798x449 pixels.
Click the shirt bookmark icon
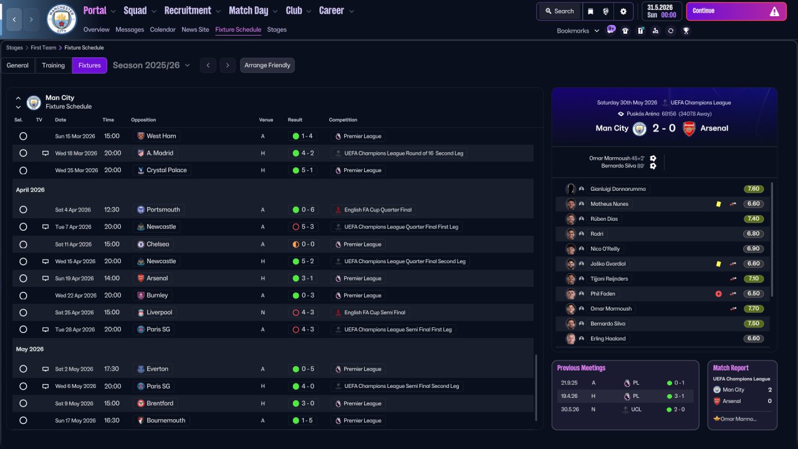click(x=625, y=31)
